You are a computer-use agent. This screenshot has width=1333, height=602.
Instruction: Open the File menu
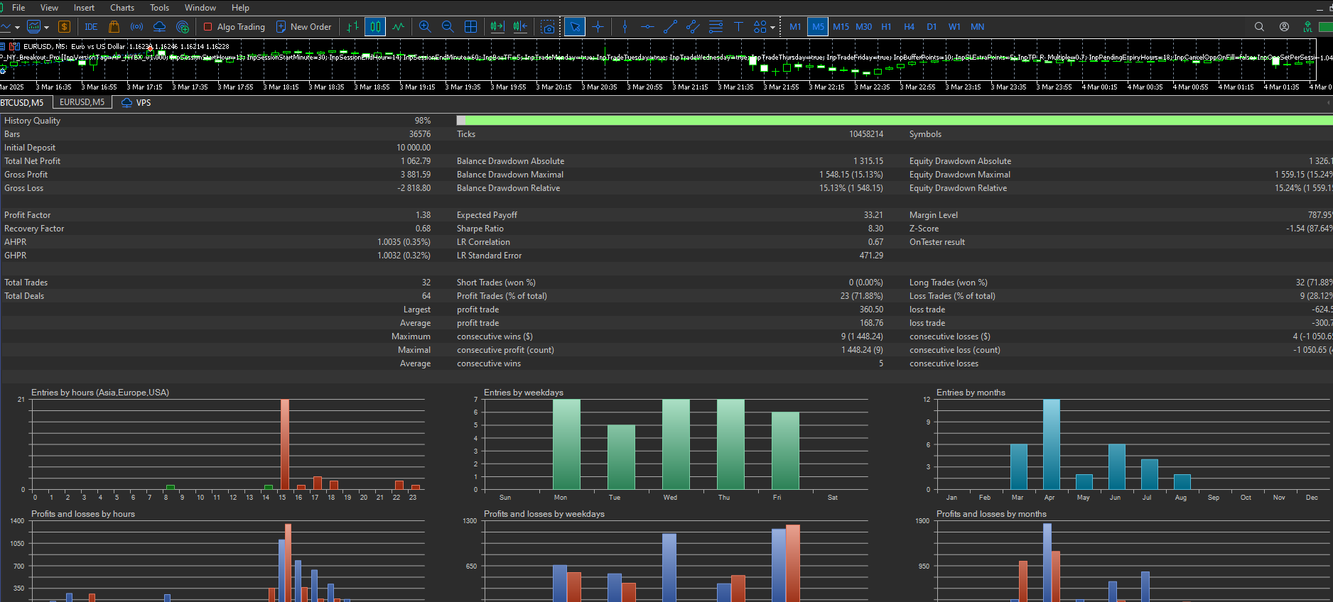tap(18, 8)
